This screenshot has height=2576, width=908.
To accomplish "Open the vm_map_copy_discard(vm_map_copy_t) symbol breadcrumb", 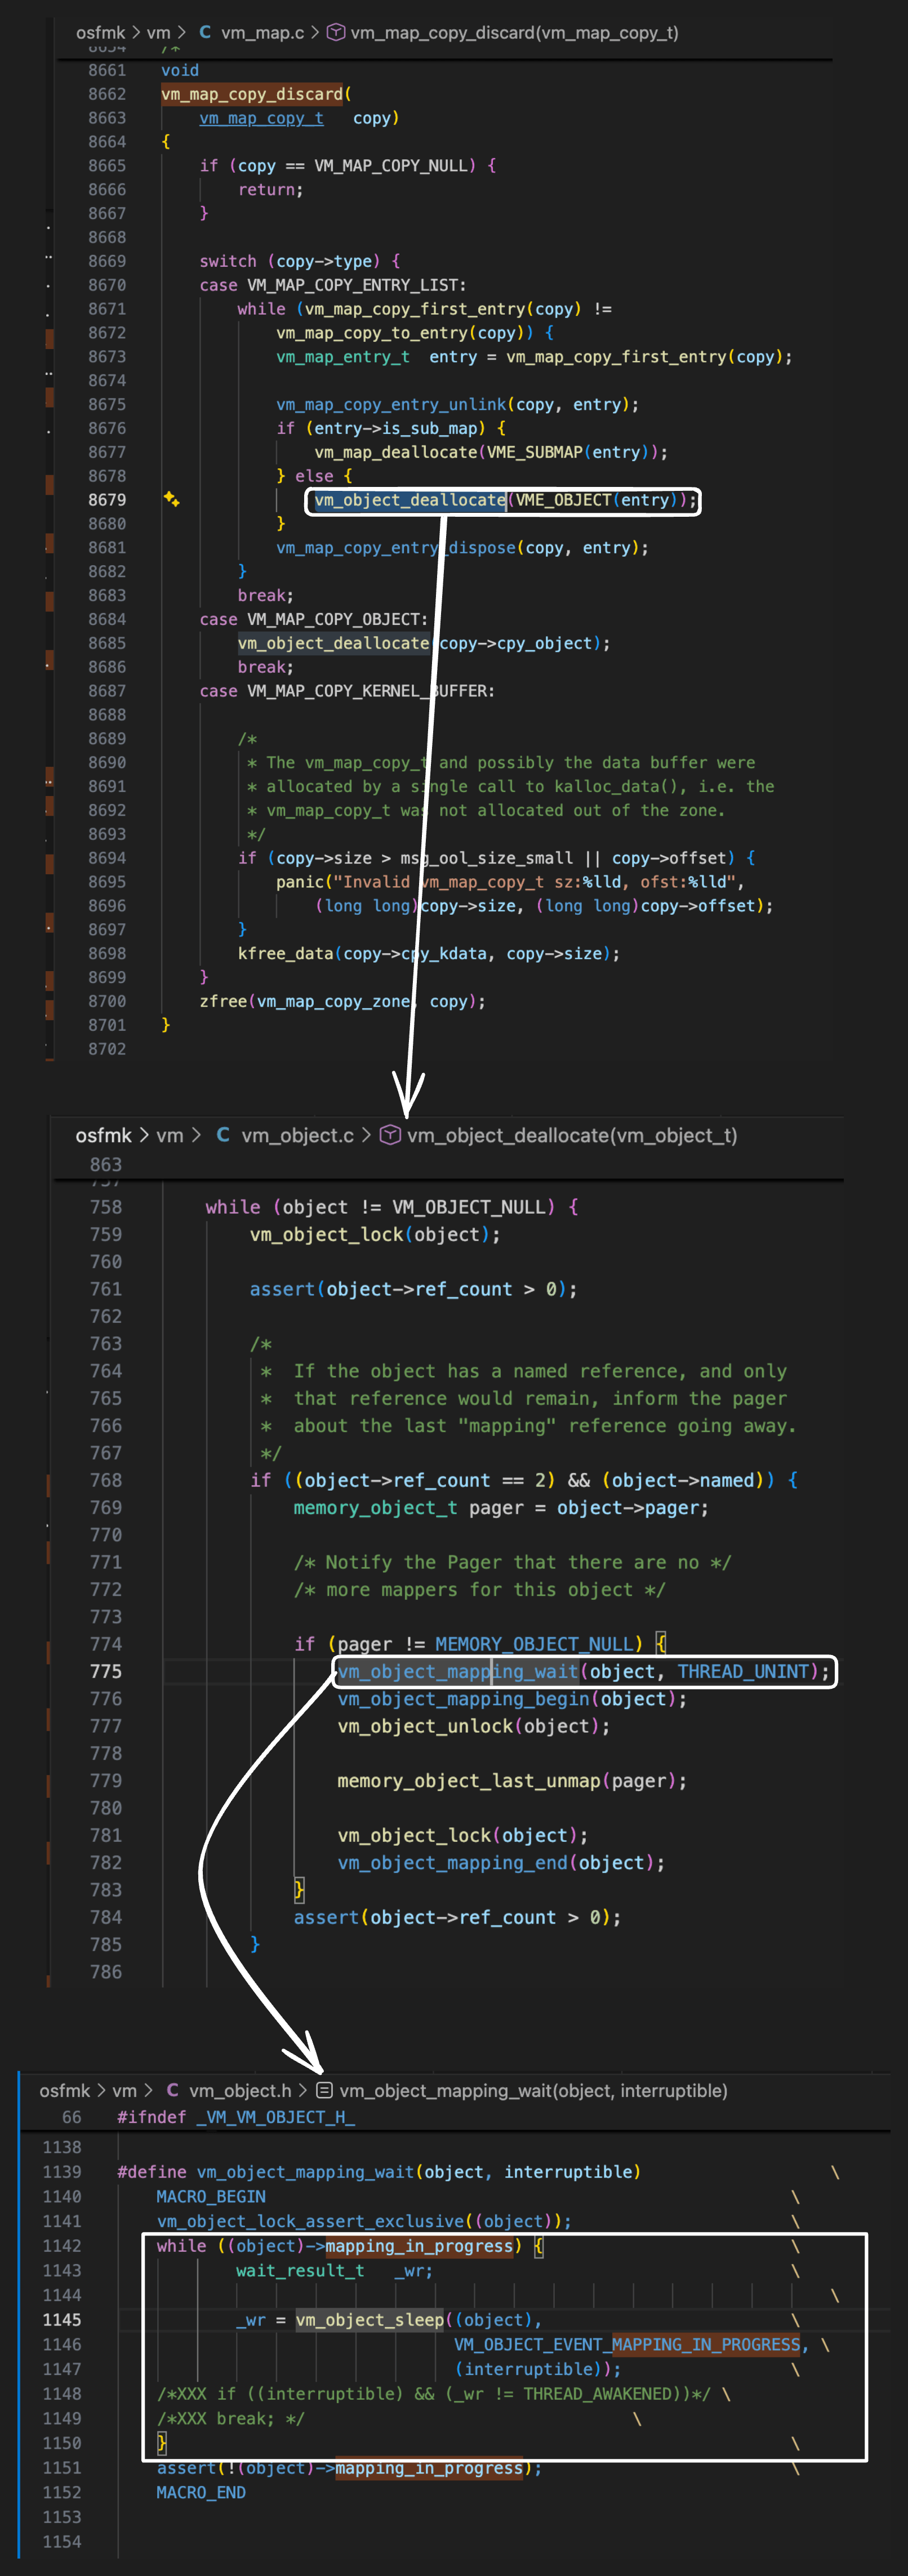I will tap(515, 32).
